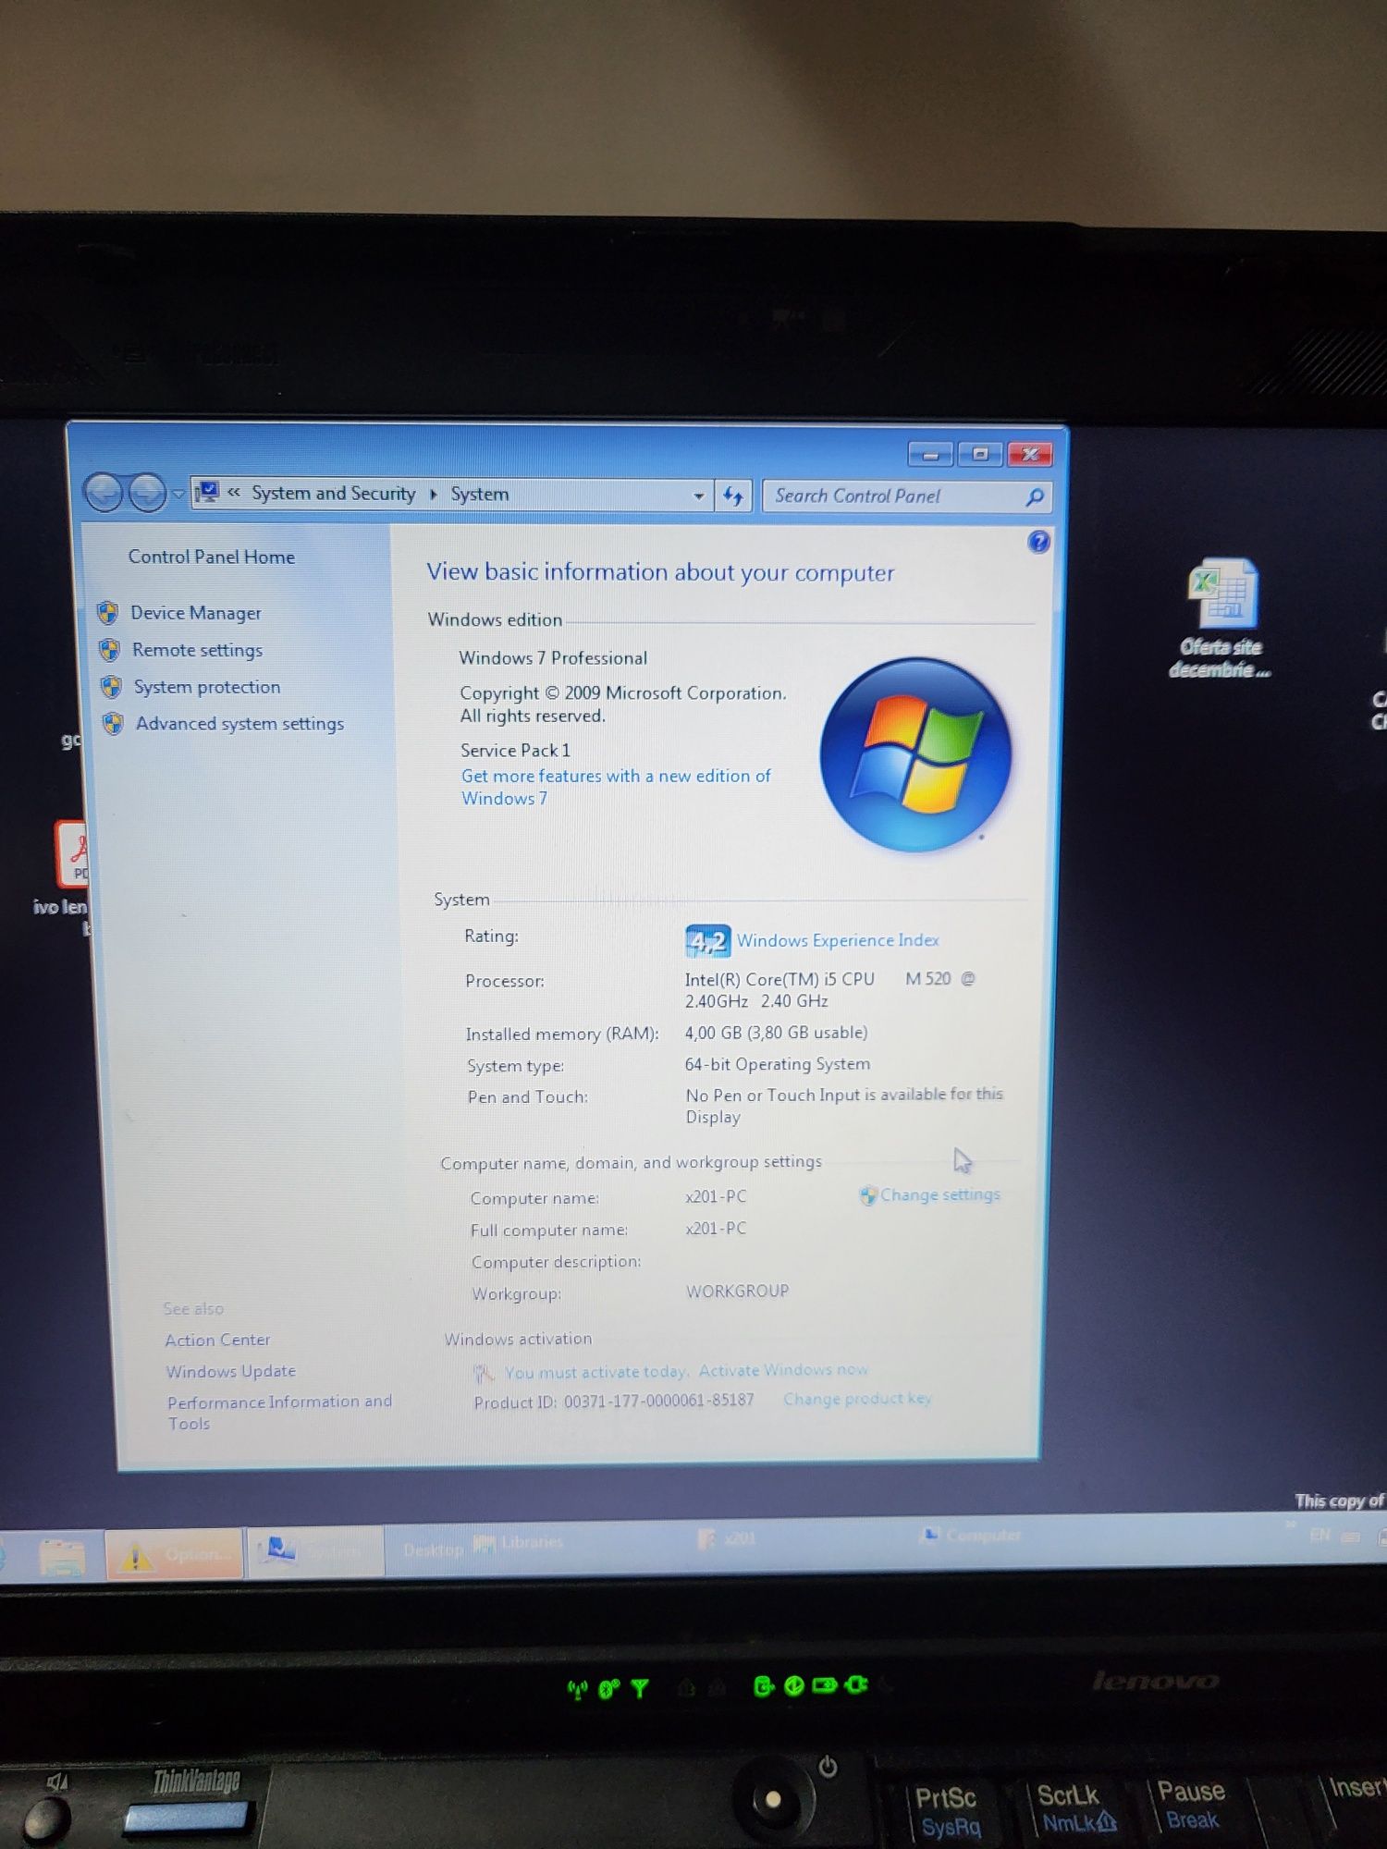Open Windows Explorer from taskbar
This screenshot has height=1849, width=1387.
point(62,1556)
